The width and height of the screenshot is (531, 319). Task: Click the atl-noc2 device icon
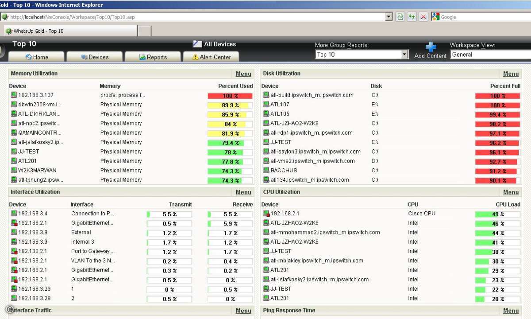[x=14, y=123]
